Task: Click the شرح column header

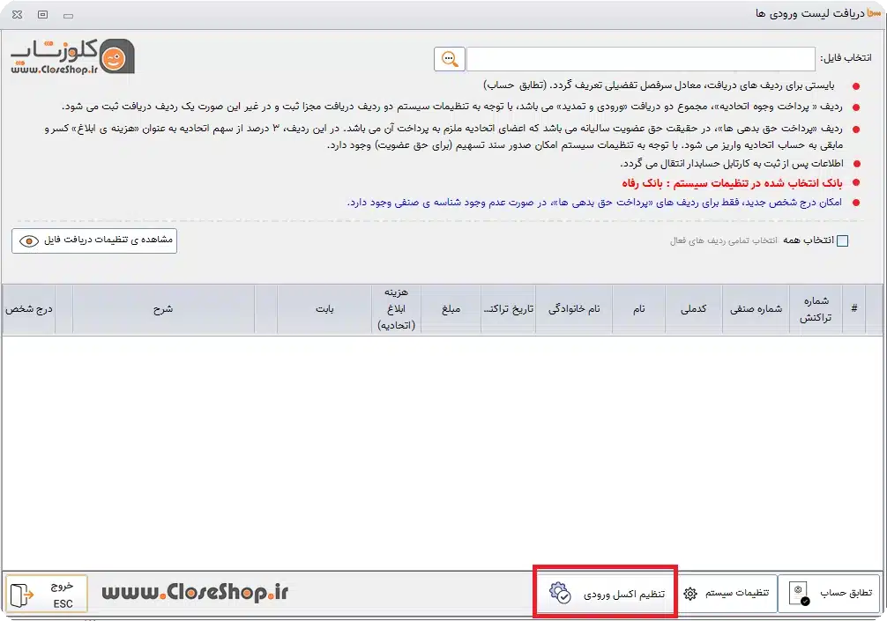Action: [x=163, y=309]
